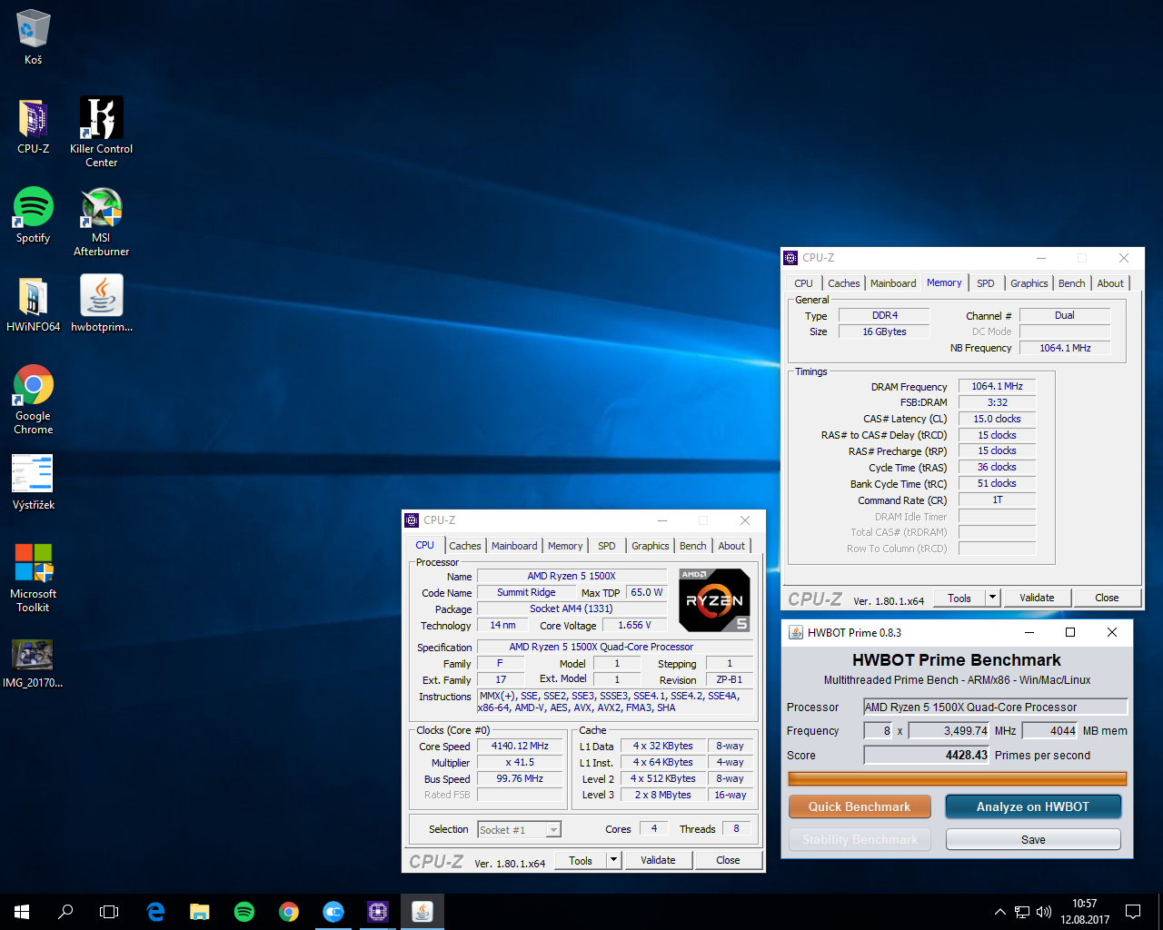The image size is (1163, 930).
Task: Switch to Caches tab in CPU-Z CPU window
Action: click(x=464, y=546)
